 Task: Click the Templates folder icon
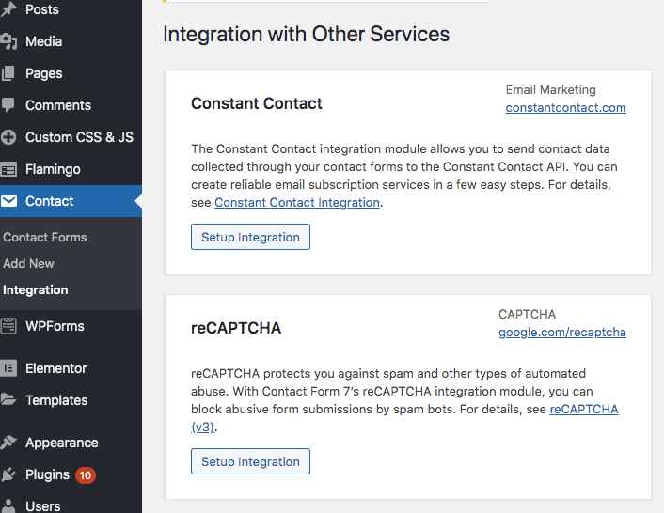pyautogui.click(x=8, y=400)
